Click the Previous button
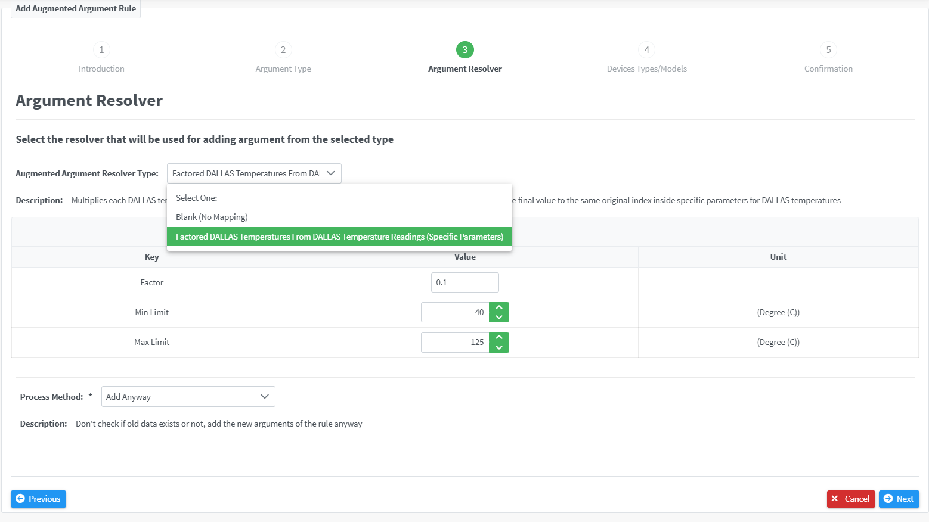929x522 pixels. pyautogui.click(x=38, y=499)
